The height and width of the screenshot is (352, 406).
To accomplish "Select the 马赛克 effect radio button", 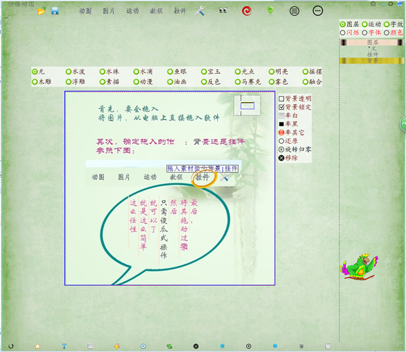I will (x=239, y=81).
